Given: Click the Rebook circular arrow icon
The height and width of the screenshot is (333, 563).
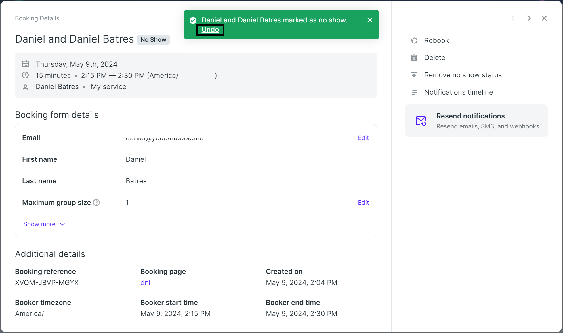Looking at the screenshot, I should (x=414, y=41).
